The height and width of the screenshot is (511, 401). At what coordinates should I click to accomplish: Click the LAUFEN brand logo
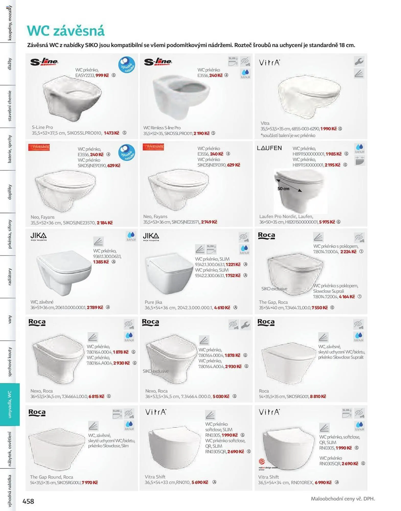[269, 148]
